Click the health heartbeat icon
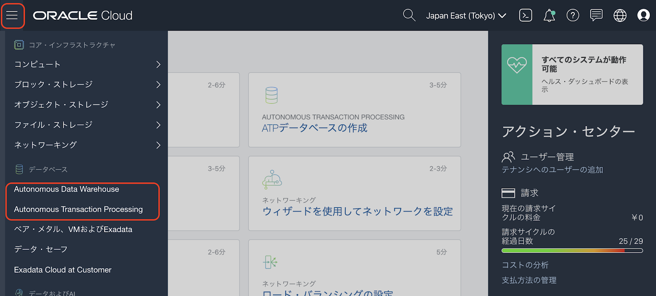Image resolution: width=656 pixels, height=296 pixels. click(x=517, y=65)
